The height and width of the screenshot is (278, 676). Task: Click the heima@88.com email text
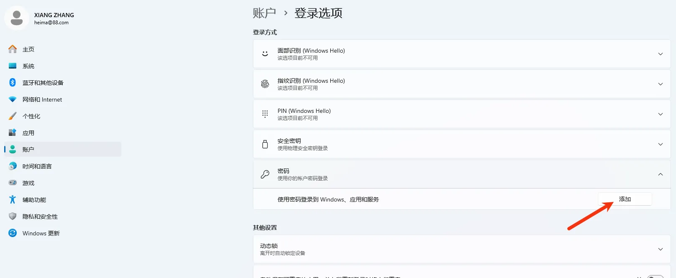click(51, 23)
